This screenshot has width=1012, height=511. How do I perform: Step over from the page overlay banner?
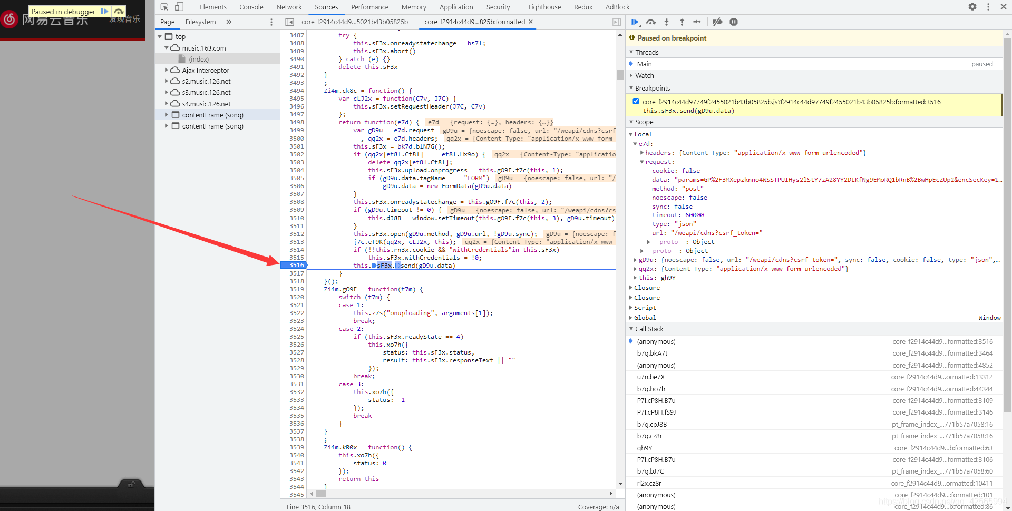(x=119, y=11)
